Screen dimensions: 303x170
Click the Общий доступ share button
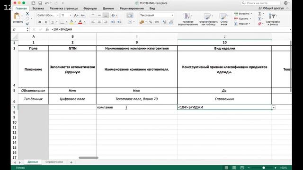[271, 8]
